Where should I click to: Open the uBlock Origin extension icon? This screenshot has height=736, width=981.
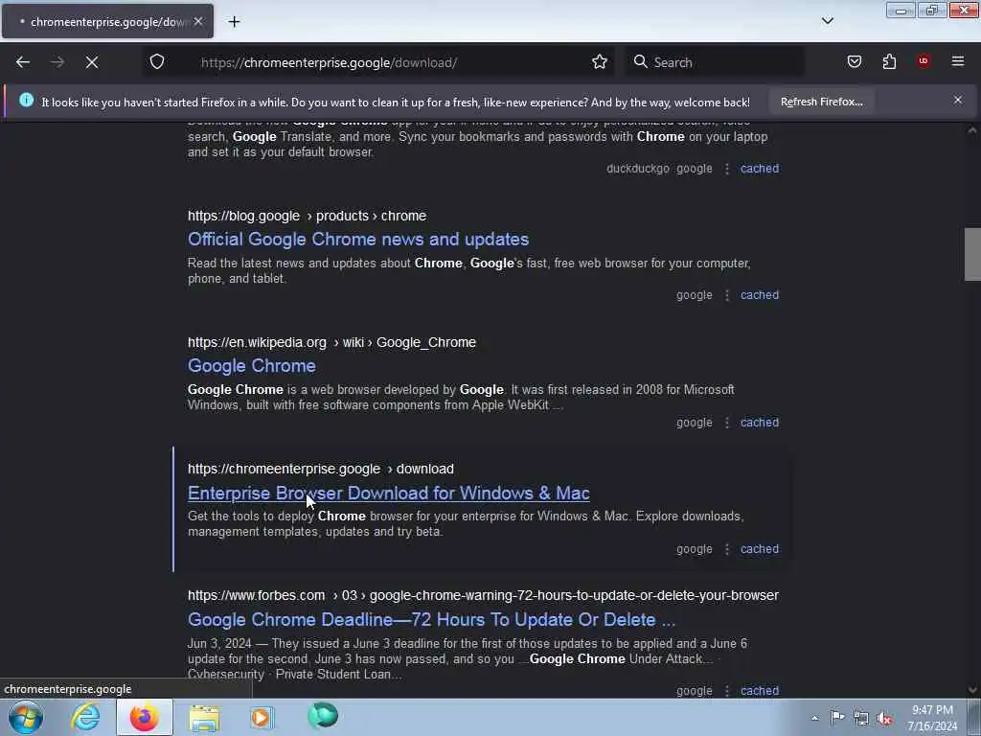tap(924, 61)
